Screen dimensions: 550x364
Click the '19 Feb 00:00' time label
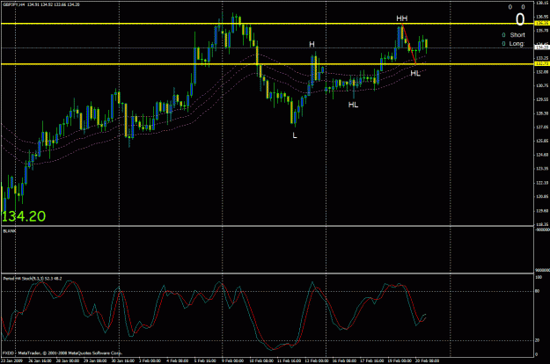click(400, 360)
